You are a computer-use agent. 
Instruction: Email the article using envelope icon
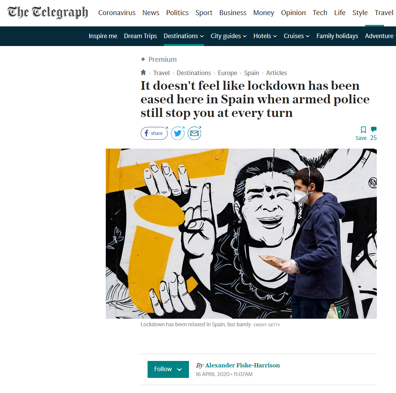195,133
